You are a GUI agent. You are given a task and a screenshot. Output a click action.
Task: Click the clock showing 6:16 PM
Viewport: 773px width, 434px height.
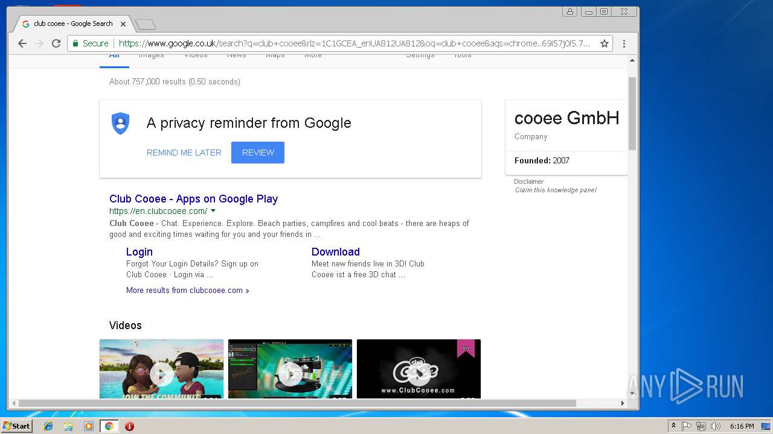742,426
